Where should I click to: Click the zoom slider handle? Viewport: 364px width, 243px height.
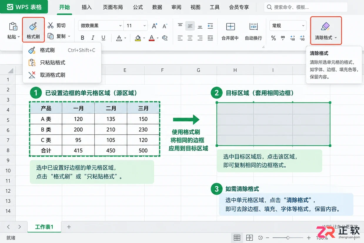pyautogui.click(x=288, y=238)
